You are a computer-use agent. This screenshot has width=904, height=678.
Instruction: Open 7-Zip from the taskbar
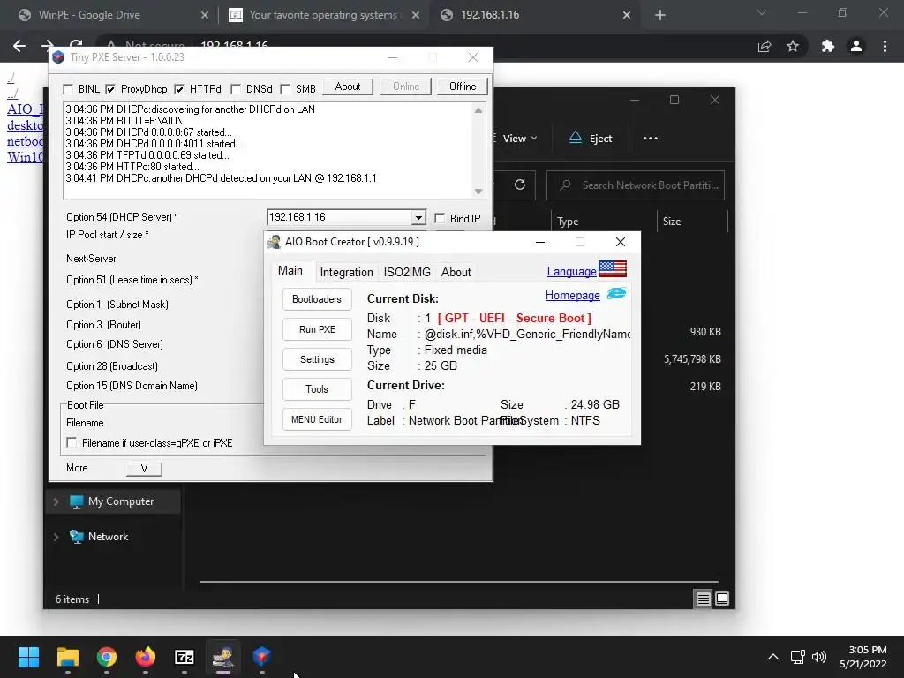(184, 657)
